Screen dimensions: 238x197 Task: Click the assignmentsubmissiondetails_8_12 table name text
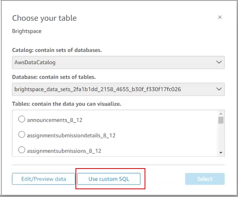point(71,136)
